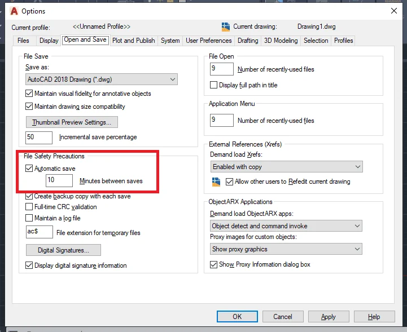Confirm with the OK button
This screenshot has width=407, height=332.
(237, 317)
